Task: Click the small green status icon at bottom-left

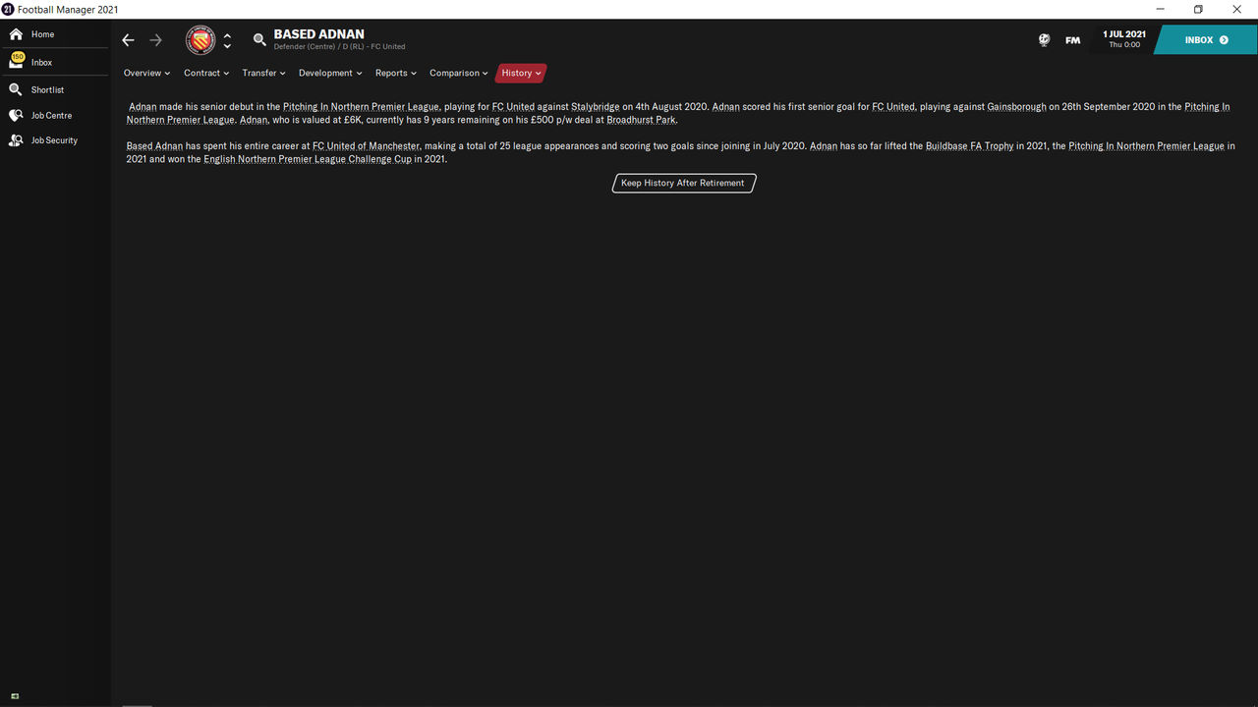Action: coord(15,696)
